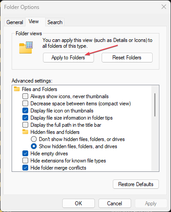
Task: Switch to the General tab
Action: point(15,22)
